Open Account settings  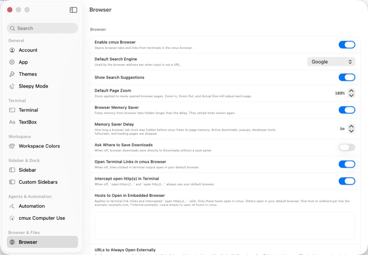point(43,50)
